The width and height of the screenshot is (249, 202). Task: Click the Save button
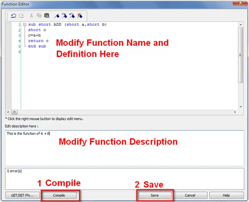(155, 195)
